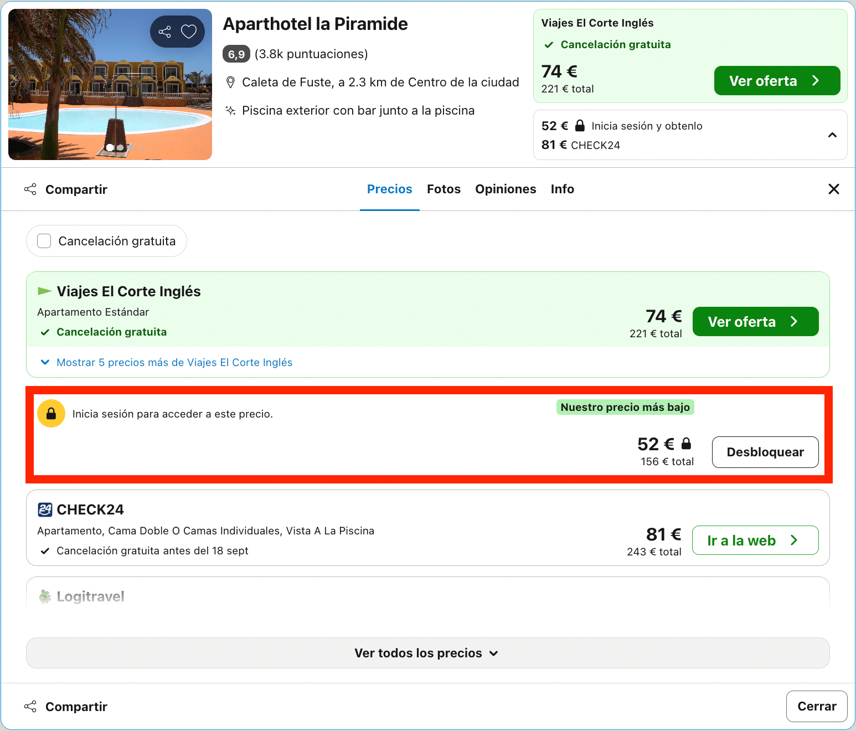The width and height of the screenshot is (856, 731).
Task: Open the Fotos tab
Action: [444, 189]
